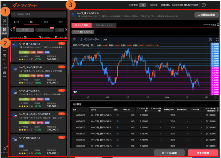The image size is (221, 158).
Task: Toggle the FX account badge beside 口座情報
Action: coord(143,5)
